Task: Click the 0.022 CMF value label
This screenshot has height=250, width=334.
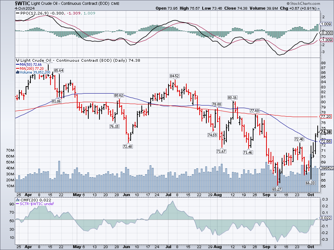Action: [325, 218]
